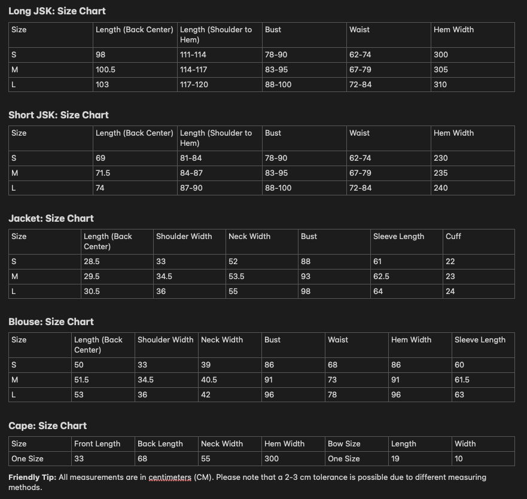This screenshot has height=499, width=527.
Task: Click the Front Length column header
Action: click(97, 443)
